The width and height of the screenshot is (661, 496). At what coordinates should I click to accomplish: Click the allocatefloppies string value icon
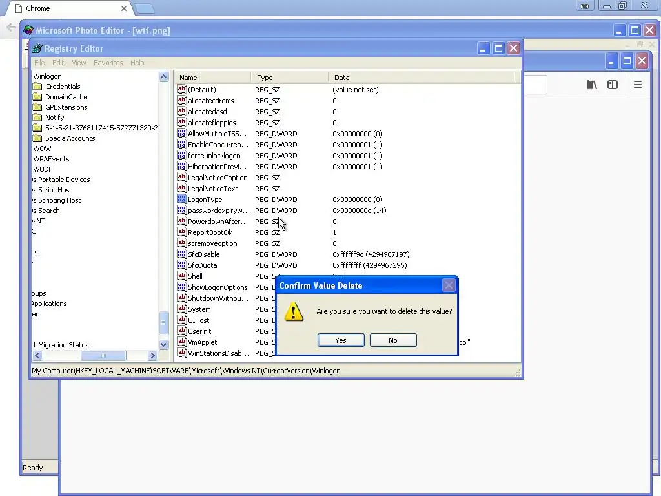coord(181,122)
